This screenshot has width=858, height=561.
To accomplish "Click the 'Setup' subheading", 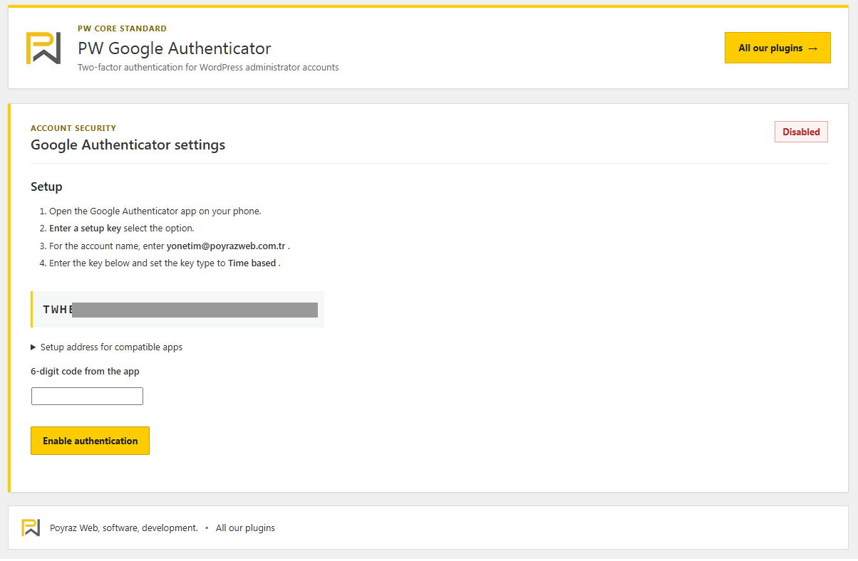I will tap(46, 187).
